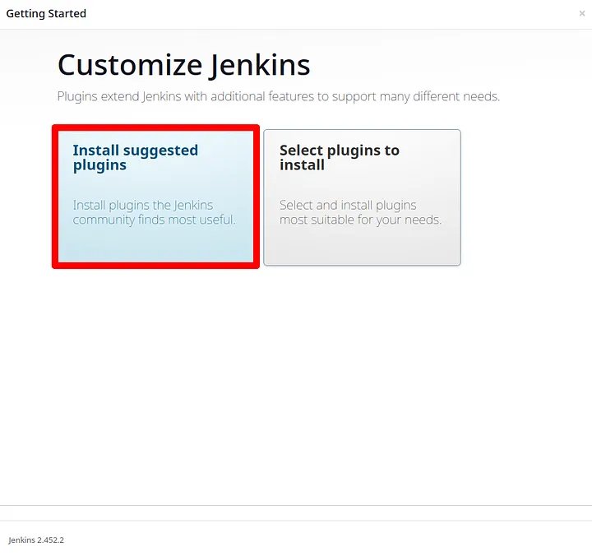This screenshot has width=592, height=556.
Task: Choose Select plugins to install option
Action: tap(362, 197)
